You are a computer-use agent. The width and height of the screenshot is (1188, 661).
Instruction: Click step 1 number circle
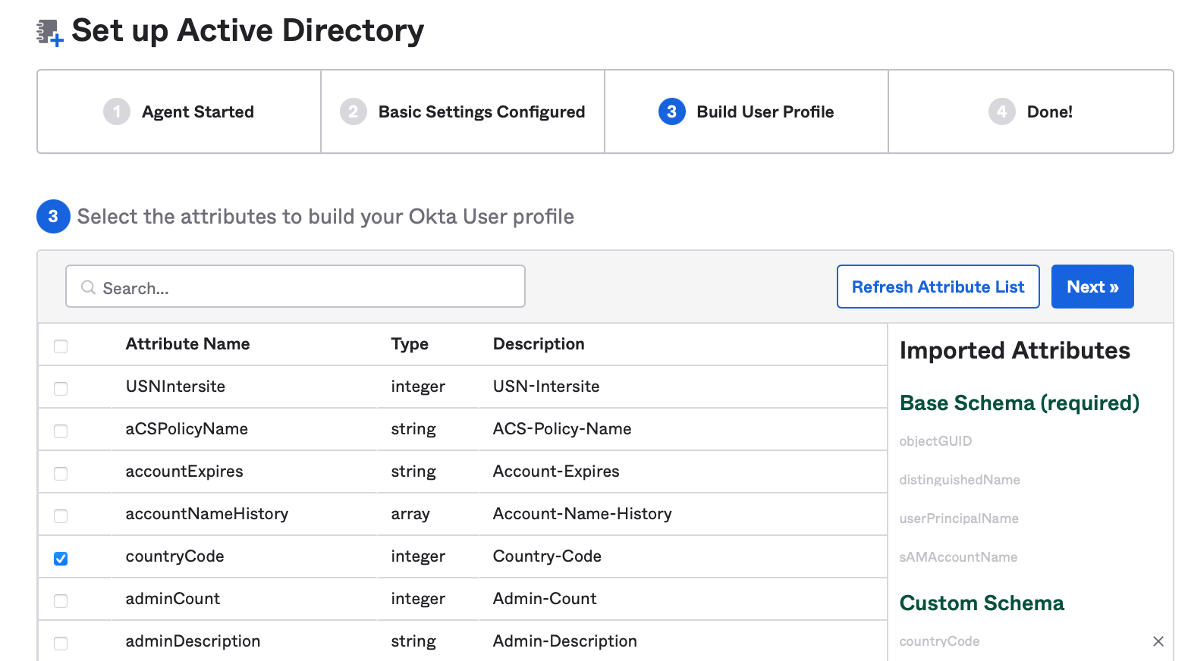[117, 112]
